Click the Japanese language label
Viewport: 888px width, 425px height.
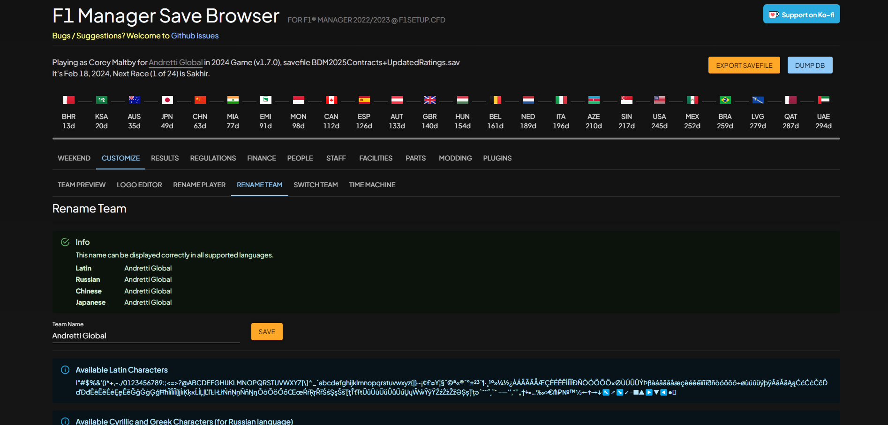[90, 302]
